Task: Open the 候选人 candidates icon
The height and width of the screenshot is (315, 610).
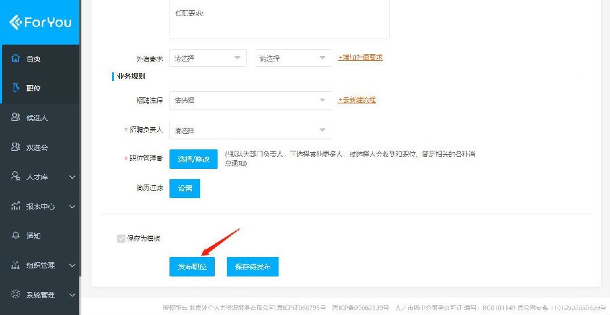Action: 16,118
